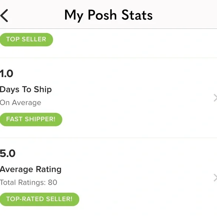217x217 pixels.
Task: Select the 5.0 rating value
Action: (x=7, y=153)
